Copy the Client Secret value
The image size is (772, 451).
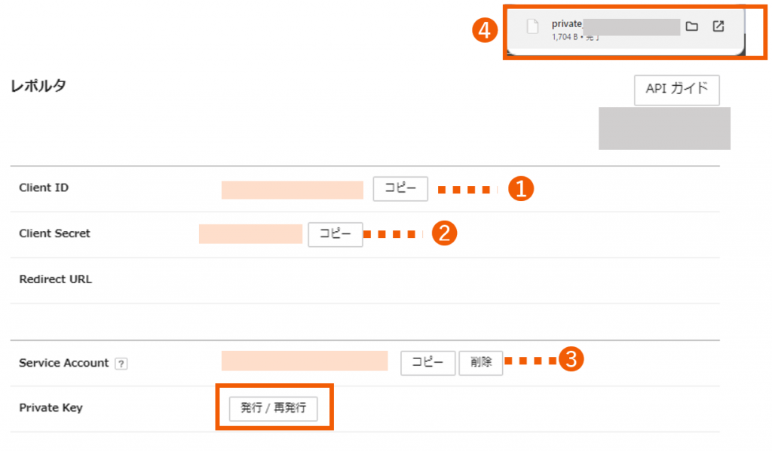point(335,234)
